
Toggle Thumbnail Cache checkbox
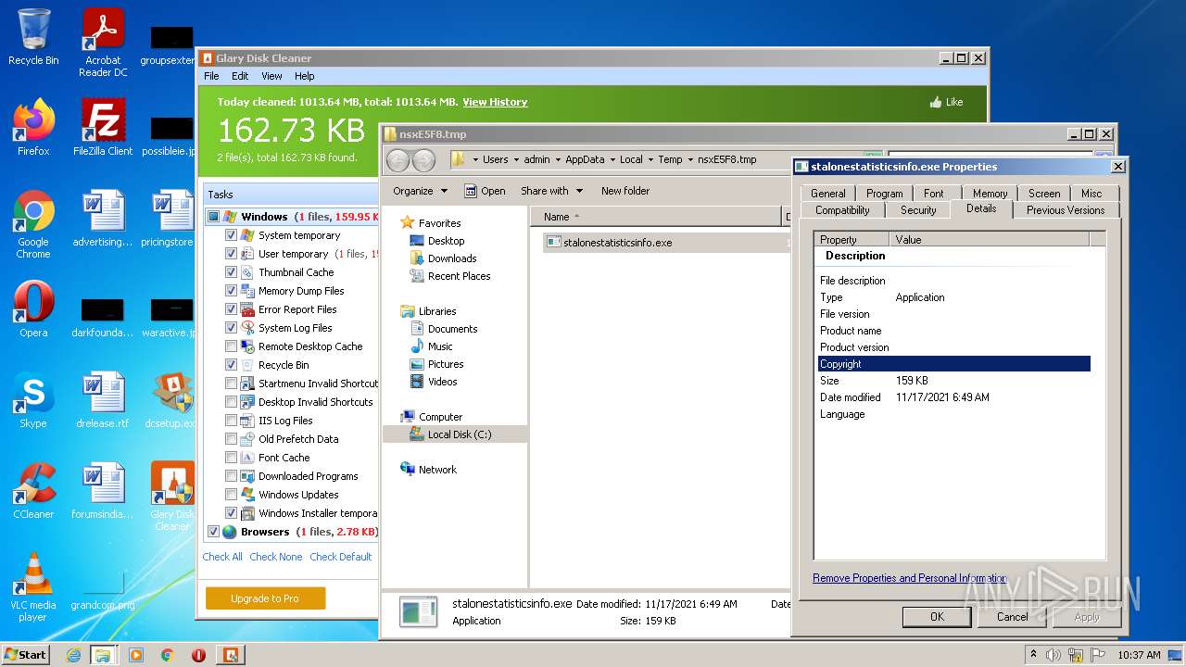[231, 272]
